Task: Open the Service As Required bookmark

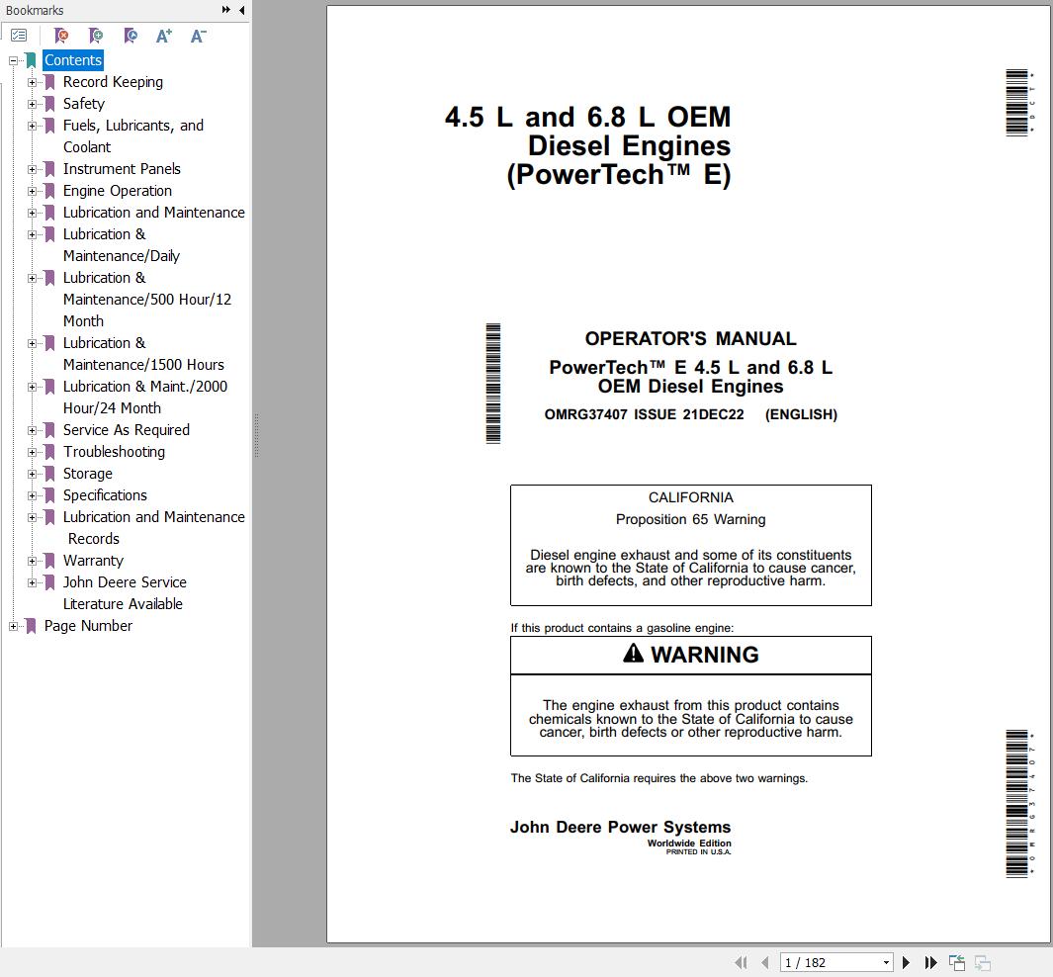Action: point(127,430)
